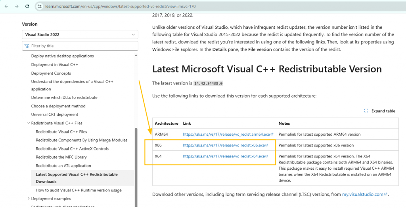This screenshot has width=406, height=208.
Task: Collapse the Redistribute Visual C++ Files section
Action: coord(29,123)
